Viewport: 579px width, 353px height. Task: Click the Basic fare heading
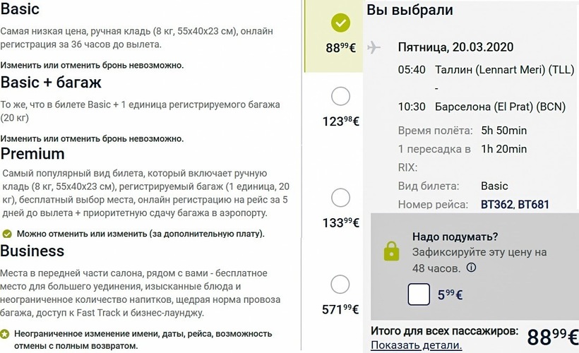[x=20, y=10]
